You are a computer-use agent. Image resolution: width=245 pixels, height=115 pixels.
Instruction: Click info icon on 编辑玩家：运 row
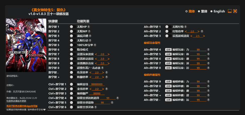[208, 68]
